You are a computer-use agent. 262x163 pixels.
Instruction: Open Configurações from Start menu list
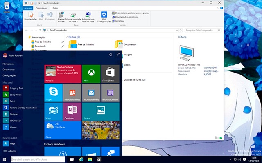click(9, 75)
